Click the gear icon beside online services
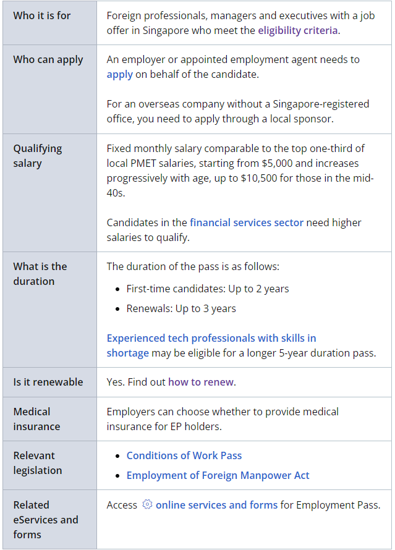Viewport: 395px width, 550px height. pos(147,505)
